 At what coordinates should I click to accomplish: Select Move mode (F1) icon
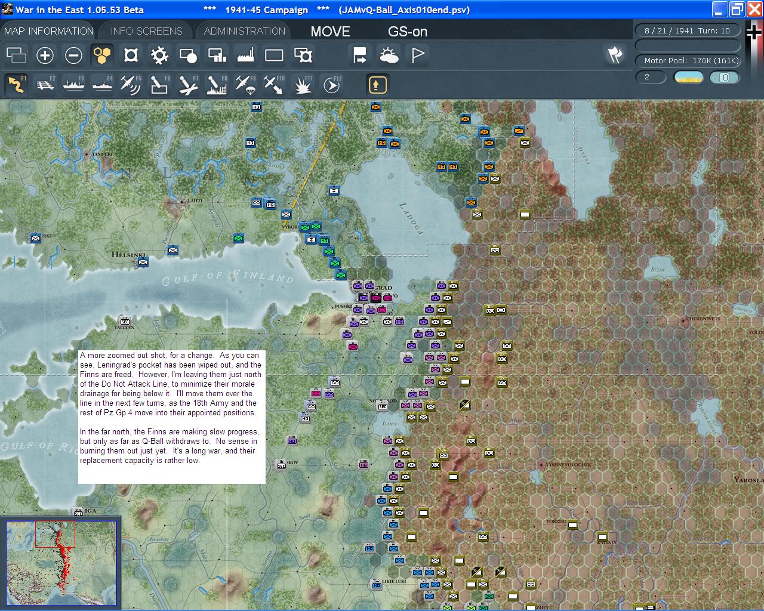pyautogui.click(x=16, y=85)
